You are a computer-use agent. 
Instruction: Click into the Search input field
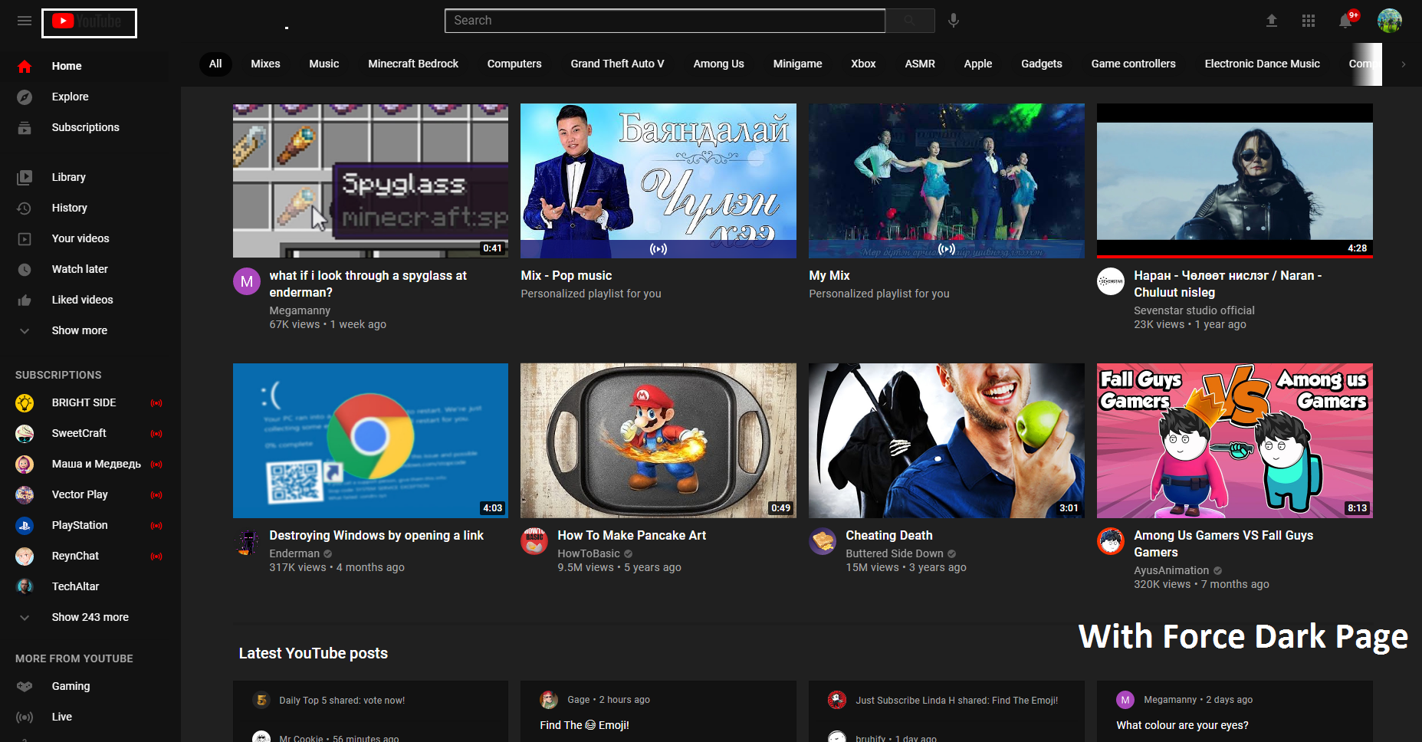[665, 21]
